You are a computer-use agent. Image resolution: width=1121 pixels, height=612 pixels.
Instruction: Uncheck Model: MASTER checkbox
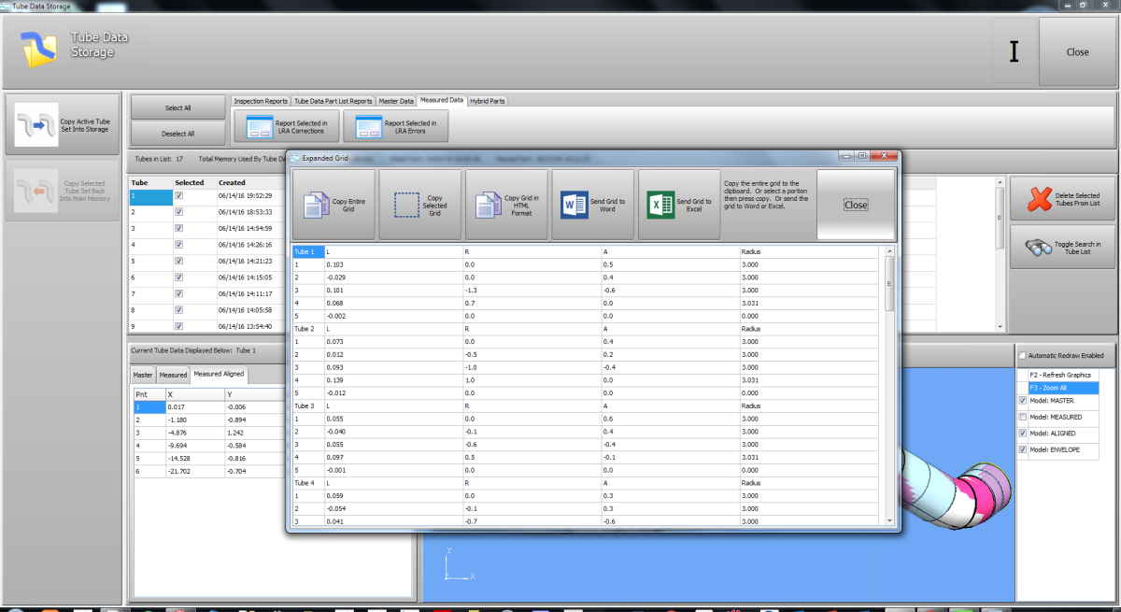pyautogui.click(x=1022, y=401)
